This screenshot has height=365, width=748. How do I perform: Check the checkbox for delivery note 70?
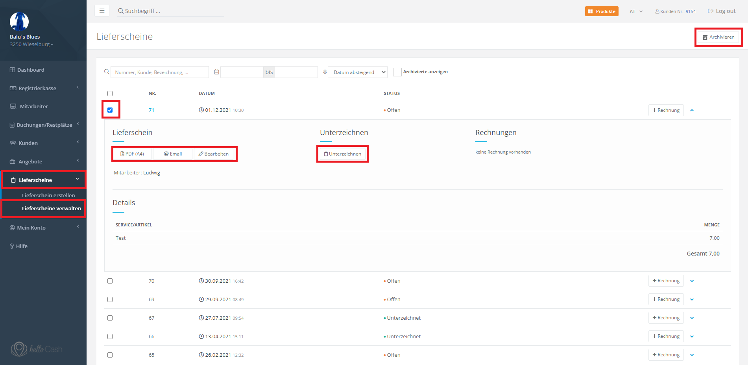[110, 281]
